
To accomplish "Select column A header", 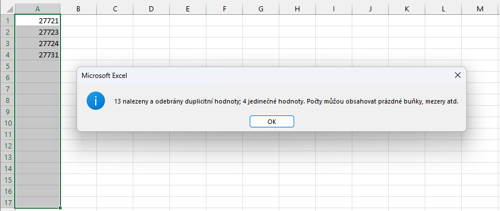I will click(x=38, y=9).
